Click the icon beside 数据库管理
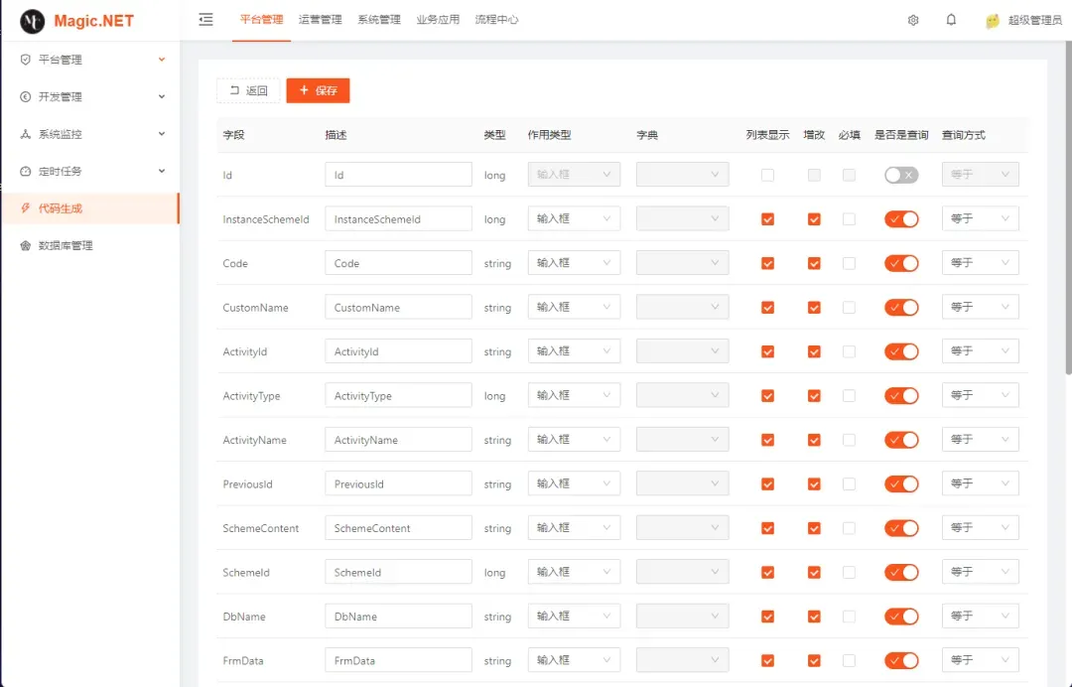The image size is (1072, 687). point(25,245)
